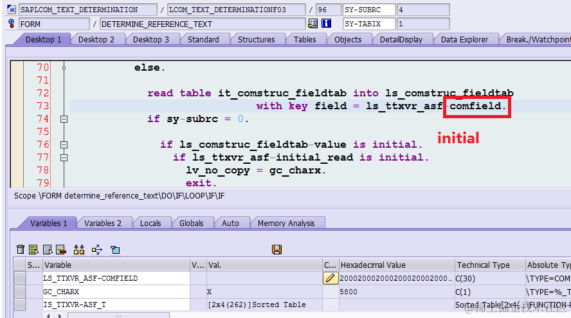Click the horizontal scrollbar right arrow below table
Image resolution: width=571 pixels, height=318 pixels.
pos(60,316)
